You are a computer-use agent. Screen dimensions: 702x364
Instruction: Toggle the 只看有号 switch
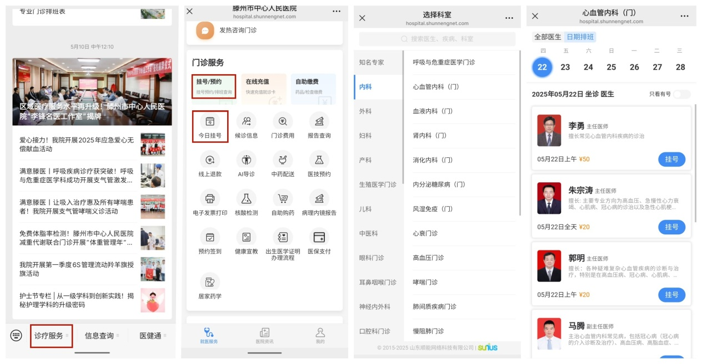681,94
